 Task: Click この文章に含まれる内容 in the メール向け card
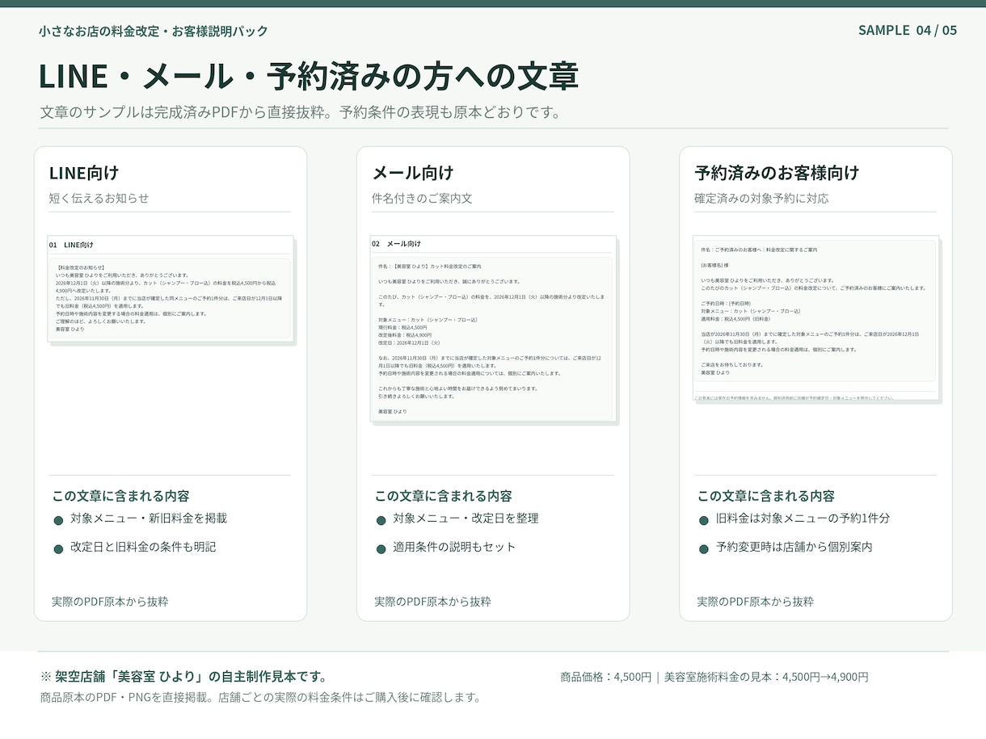[443, 496]
